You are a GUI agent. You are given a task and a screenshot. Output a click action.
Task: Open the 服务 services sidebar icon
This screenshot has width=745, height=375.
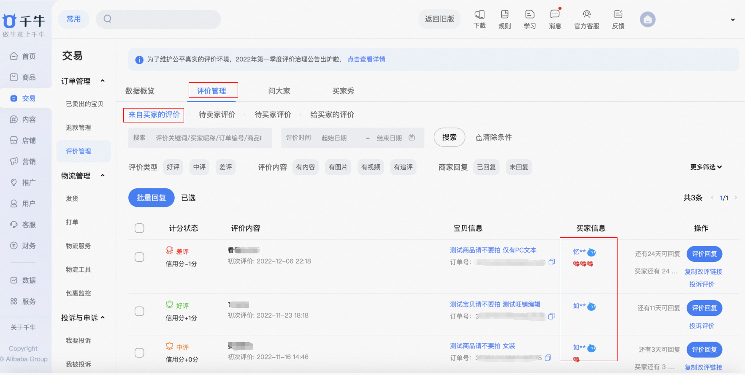14,302
